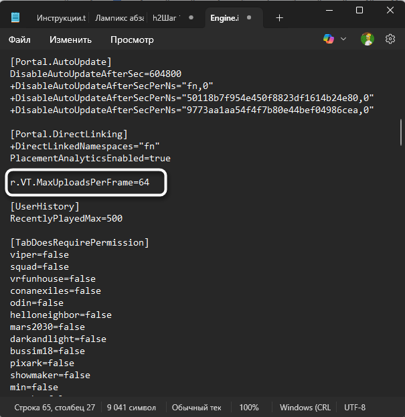The width and height of the screenshot is (405, 417).
Task: Switch to the h2Шаг tab
Action: (x=164, y=18)
